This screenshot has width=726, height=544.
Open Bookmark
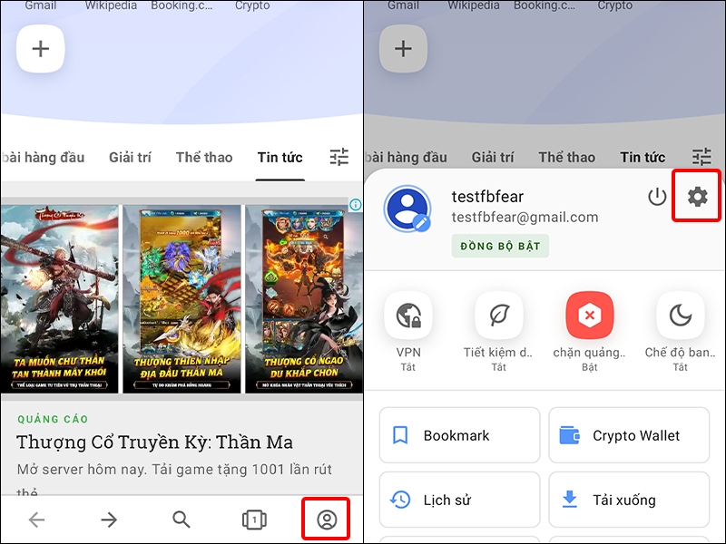460,435
